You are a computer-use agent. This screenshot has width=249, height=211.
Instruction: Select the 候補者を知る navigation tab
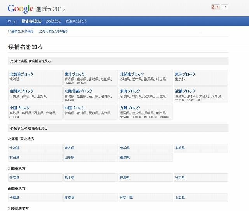coord(32,21)
